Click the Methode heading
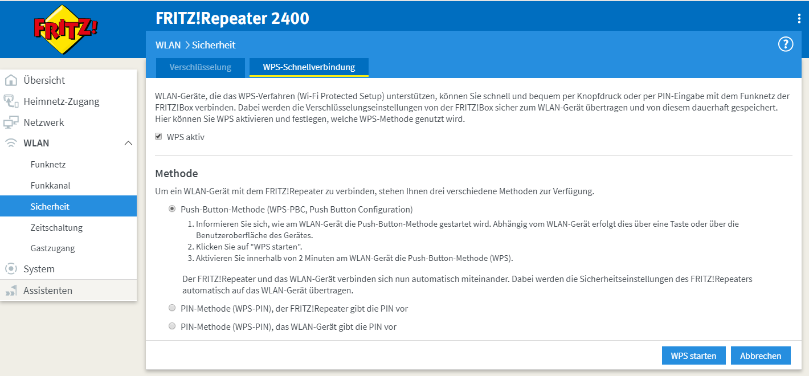809x376 pixels. (x=177, y=173)
